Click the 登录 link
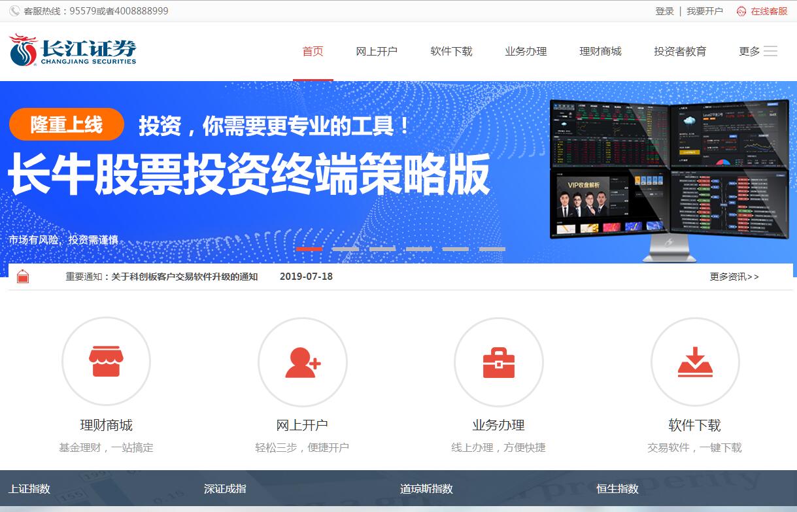The height and width of the screenshot is (512, 797). [664, 11]
